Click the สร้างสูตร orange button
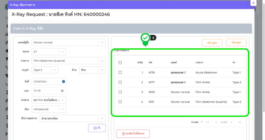265x140 pixels. (x=212, y=43)
